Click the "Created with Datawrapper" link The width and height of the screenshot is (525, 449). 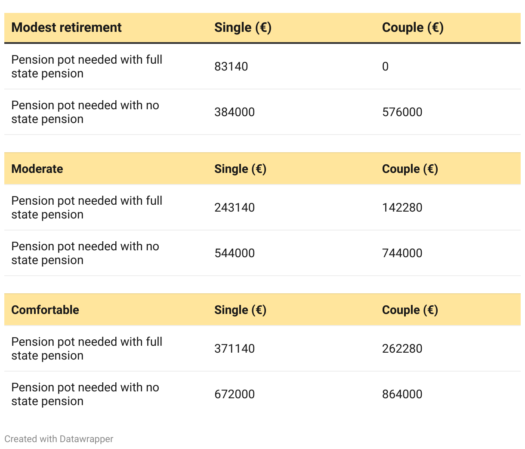59,439
